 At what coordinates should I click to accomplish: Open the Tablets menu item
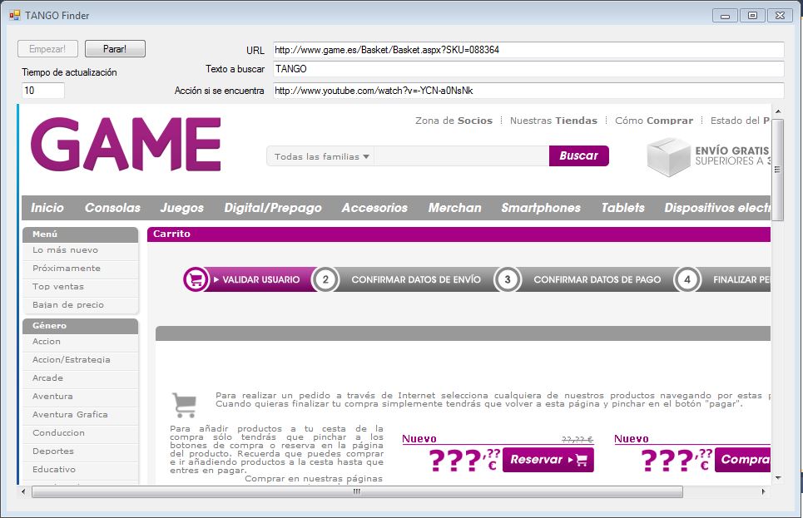(622, 208)
